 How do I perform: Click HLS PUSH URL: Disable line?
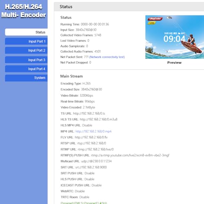(78, 179)
